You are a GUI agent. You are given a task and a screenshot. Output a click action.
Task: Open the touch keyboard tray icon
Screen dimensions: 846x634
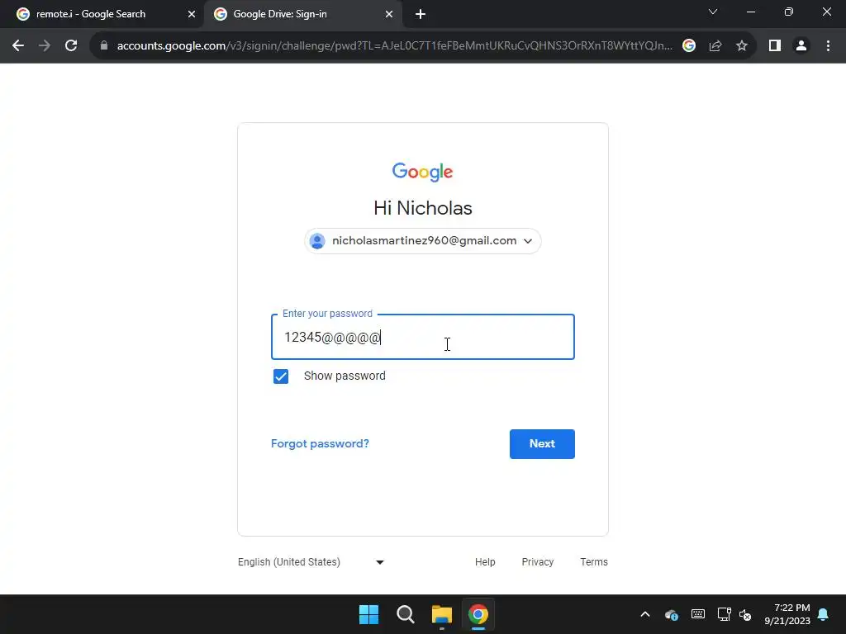pos(698,614)
